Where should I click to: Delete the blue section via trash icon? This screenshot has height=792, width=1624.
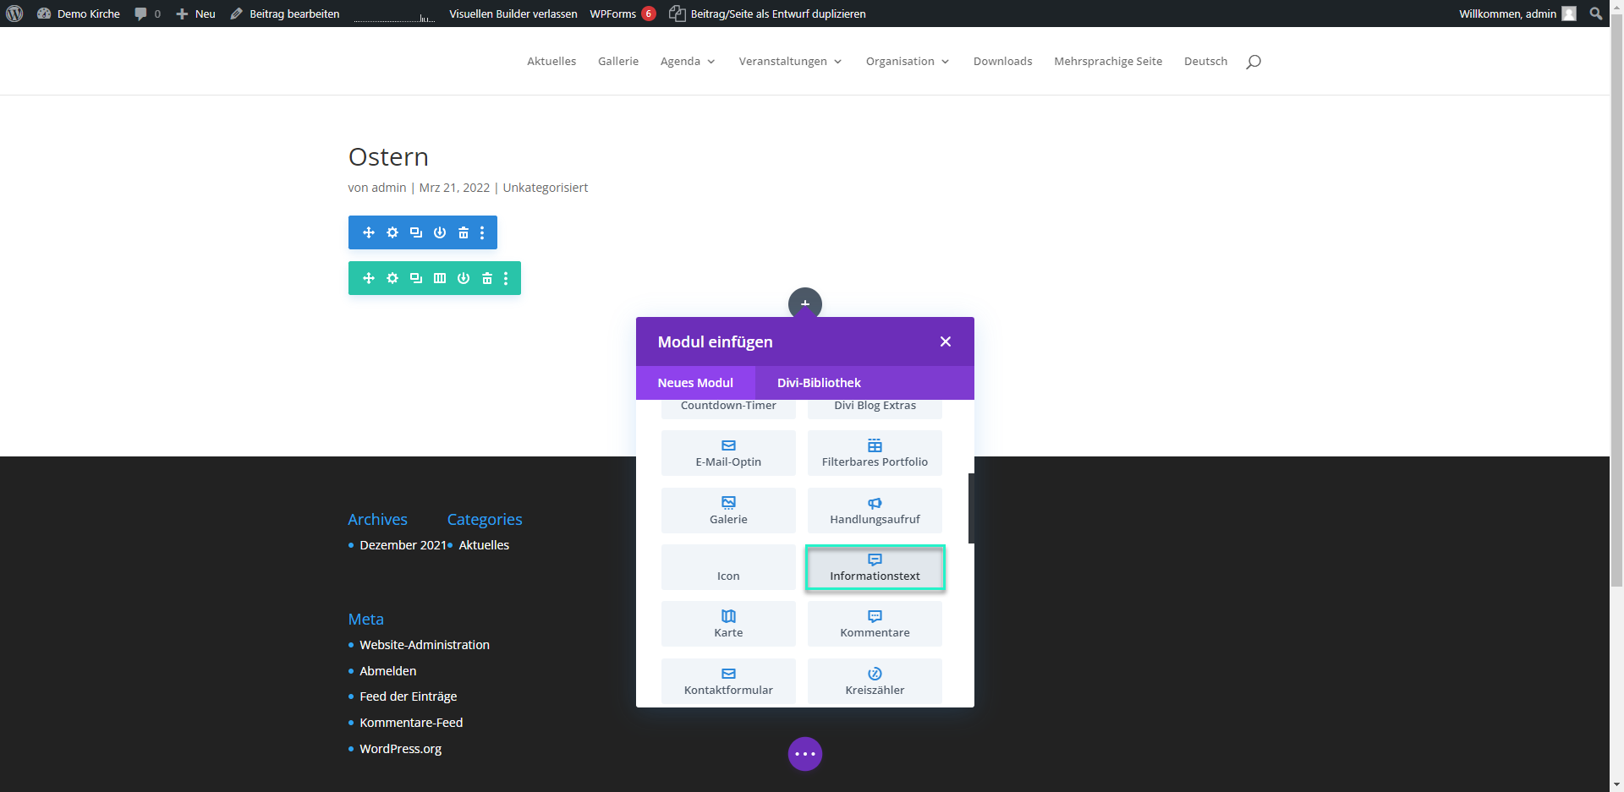pyautogui.click(x=464, y=232)
